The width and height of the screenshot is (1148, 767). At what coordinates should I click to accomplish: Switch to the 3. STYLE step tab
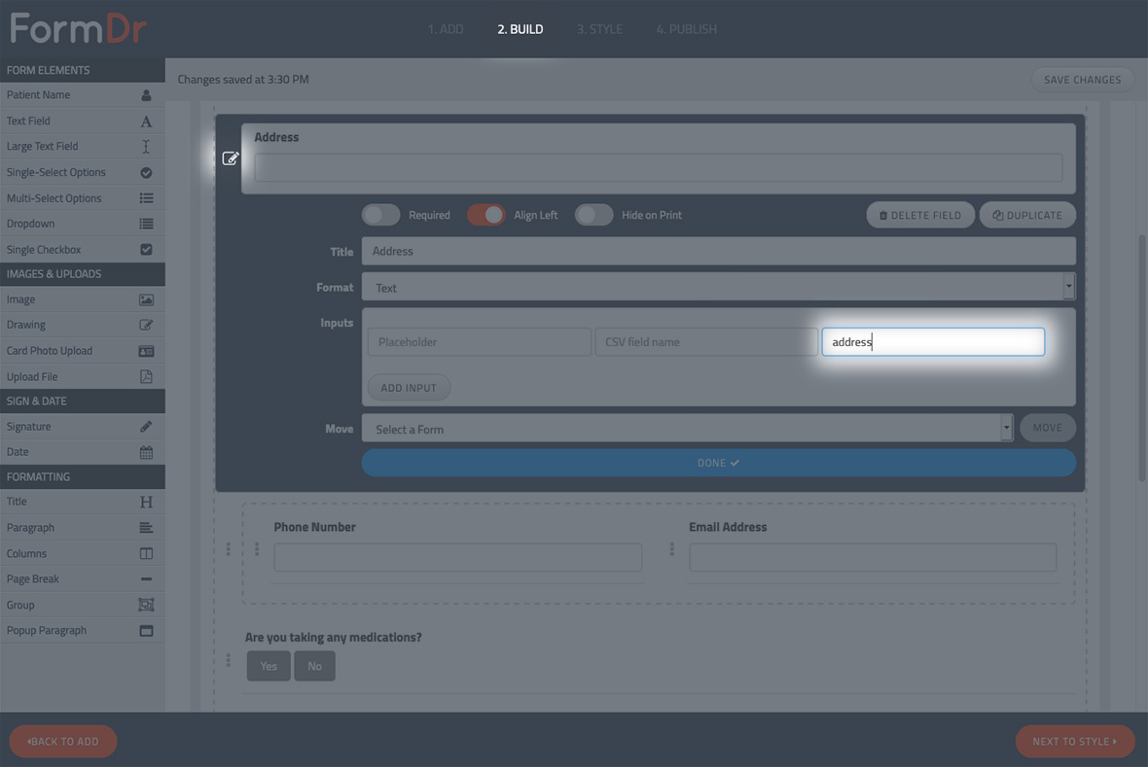point(599,29)
